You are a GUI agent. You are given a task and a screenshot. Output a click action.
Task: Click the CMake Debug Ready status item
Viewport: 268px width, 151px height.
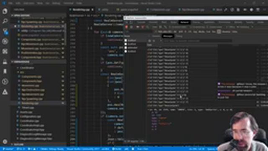52,149
